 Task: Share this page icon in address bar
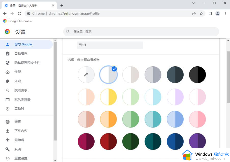[194, 14]
